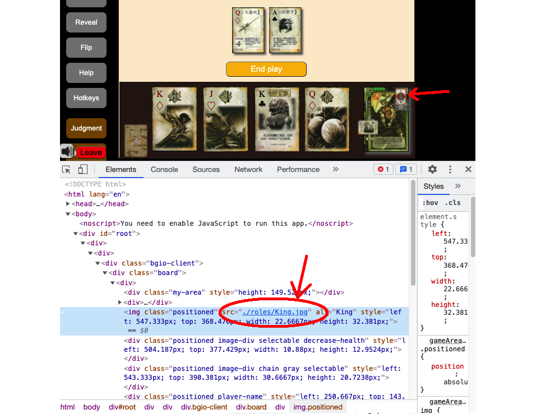Click the div#root breadcrumb
This screenshot has width=541, height=414.
122,407
